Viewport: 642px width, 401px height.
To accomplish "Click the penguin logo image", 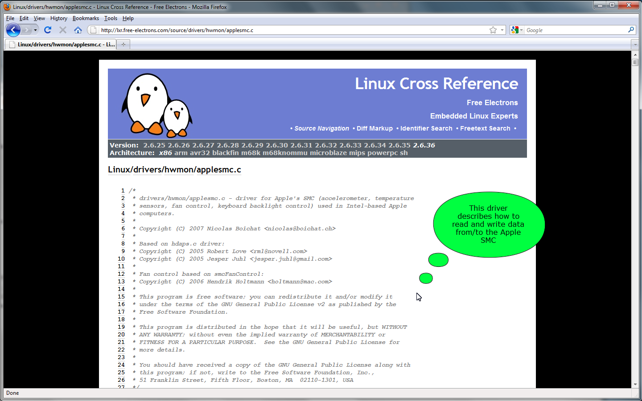I will pos(156,105).
